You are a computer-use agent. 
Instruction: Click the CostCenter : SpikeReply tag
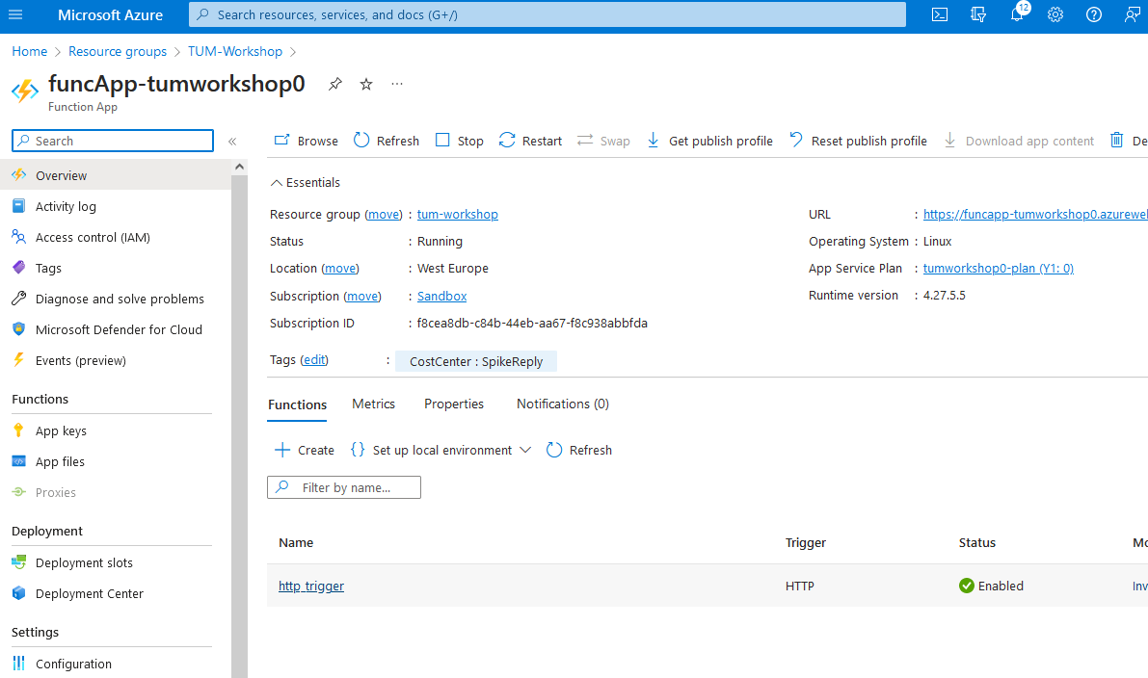pos(476,361)
